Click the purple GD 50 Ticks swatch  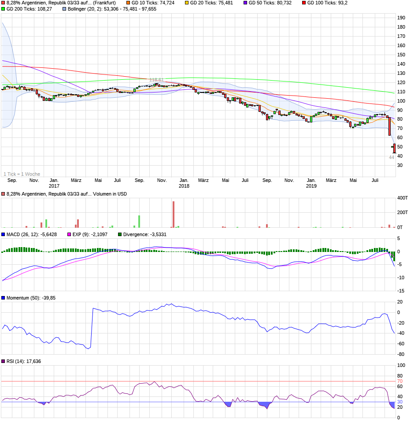pyautogui.click(x=245, y=3)
